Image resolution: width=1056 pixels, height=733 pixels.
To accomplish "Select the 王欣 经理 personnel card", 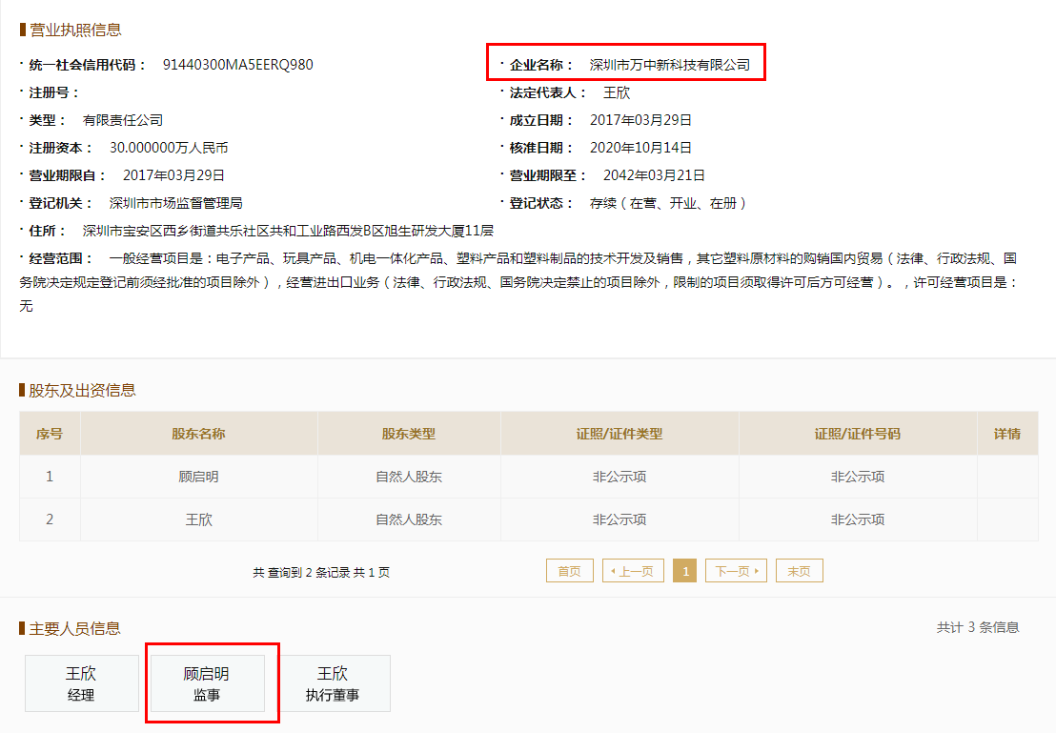I will click(82, 682).
